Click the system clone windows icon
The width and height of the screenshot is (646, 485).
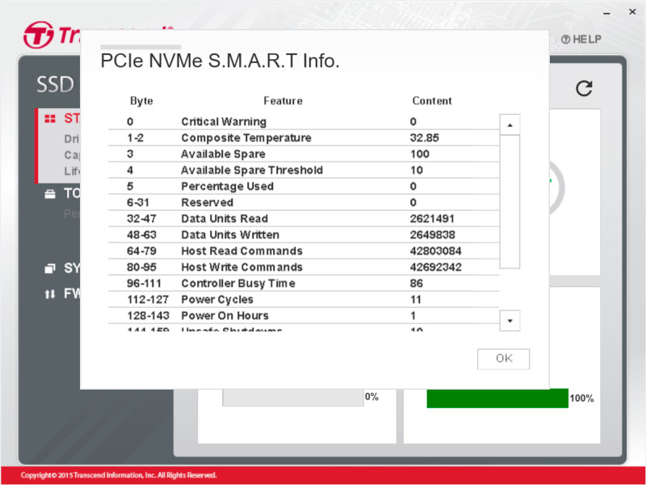[50, 269]
